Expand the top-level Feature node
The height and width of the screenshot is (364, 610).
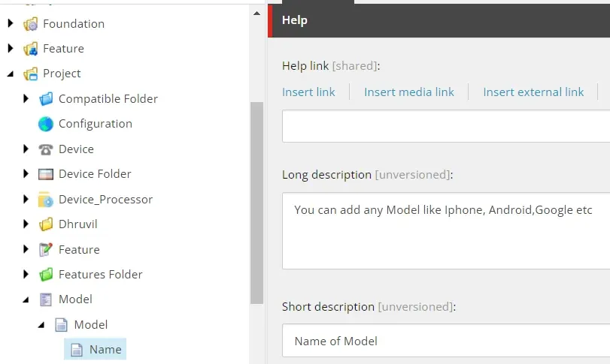tap(11, 49)
